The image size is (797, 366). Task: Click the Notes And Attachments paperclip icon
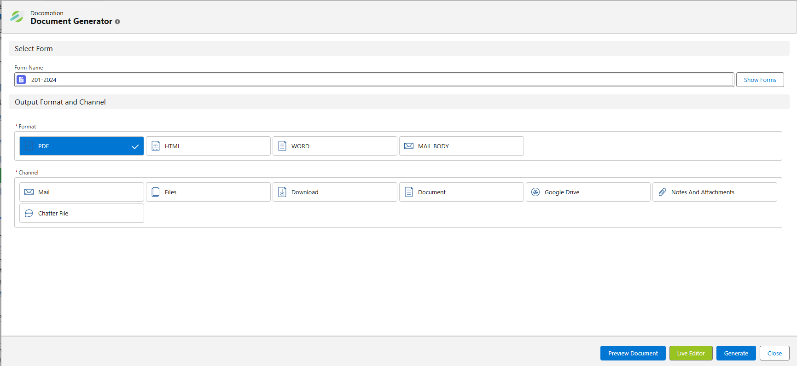(x=662, y=192)
